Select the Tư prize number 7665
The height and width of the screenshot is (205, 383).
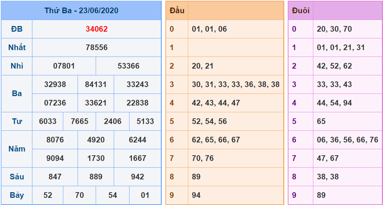coord(79,121)
